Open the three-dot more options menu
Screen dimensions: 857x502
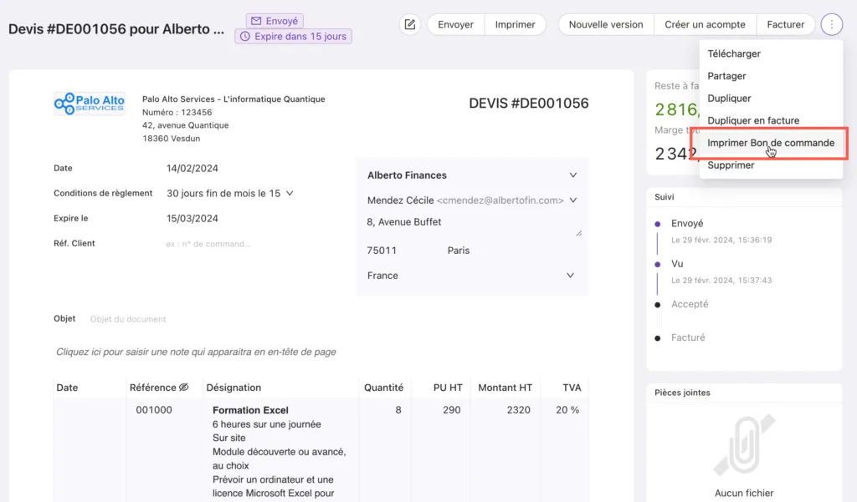coord(831,24)
